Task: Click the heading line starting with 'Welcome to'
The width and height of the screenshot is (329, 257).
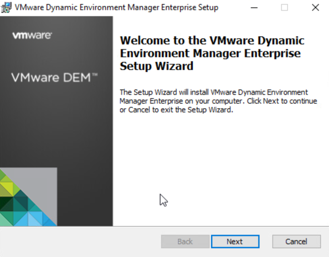Action: (x=212, y=41)
